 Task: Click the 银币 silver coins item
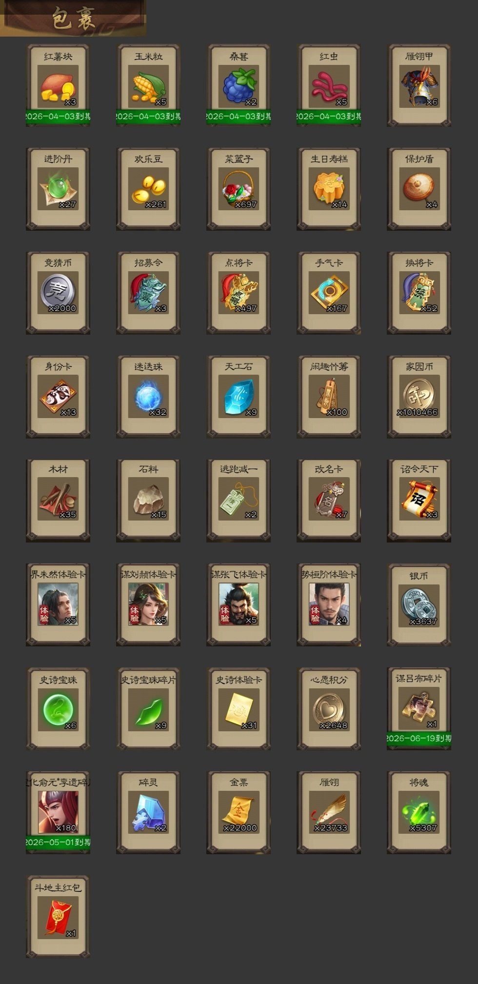419,604
